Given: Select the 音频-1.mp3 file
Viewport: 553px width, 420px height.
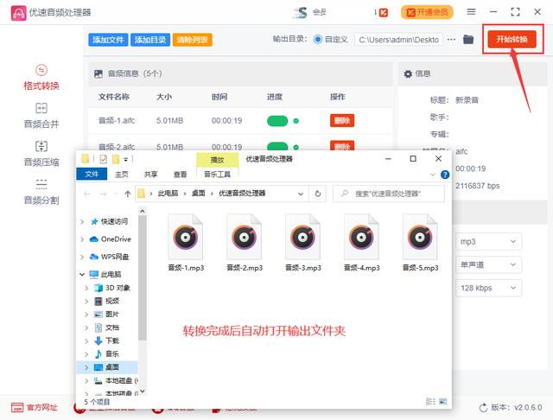Looking at the screenshot, I should tap(186, 243).
